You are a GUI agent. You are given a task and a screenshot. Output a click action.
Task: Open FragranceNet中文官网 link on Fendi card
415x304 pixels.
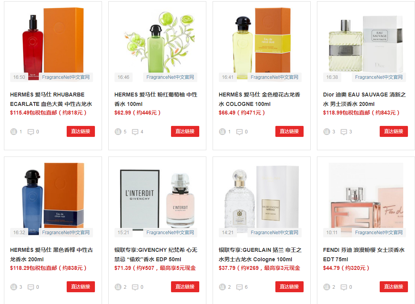coord(379,232)
